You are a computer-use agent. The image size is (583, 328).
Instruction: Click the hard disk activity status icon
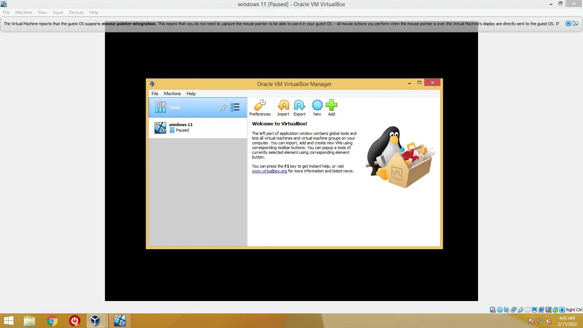[x=493, y=310]
